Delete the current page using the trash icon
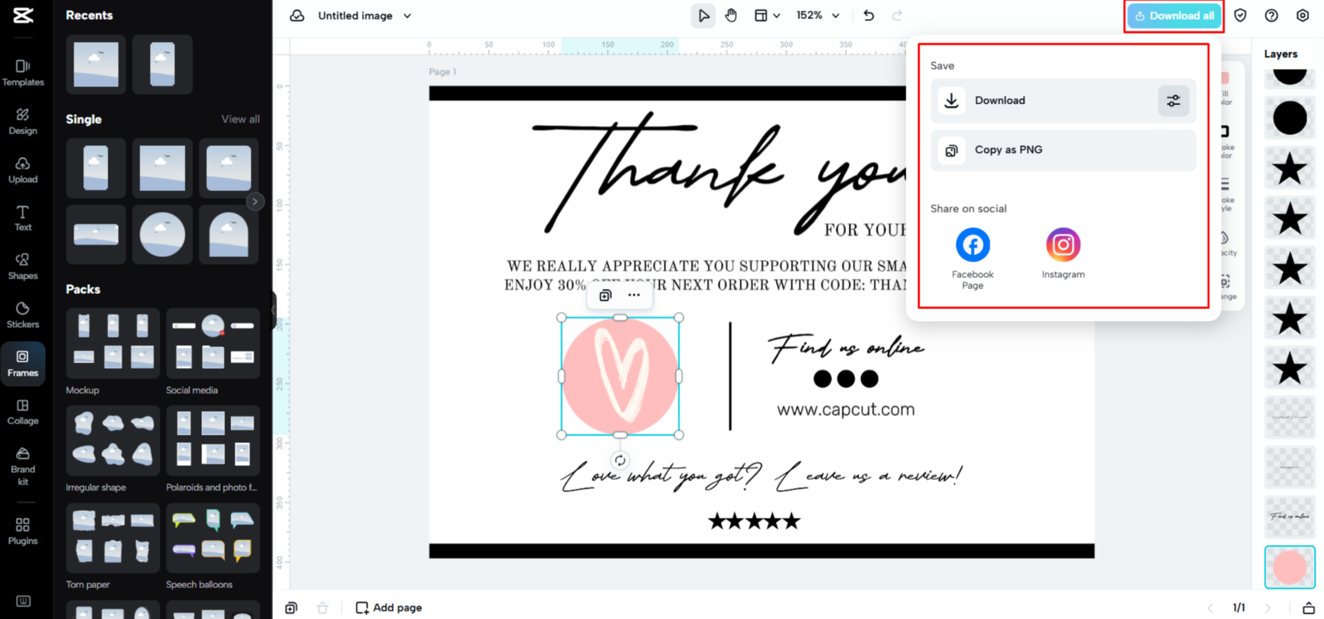 coord(322,607)
